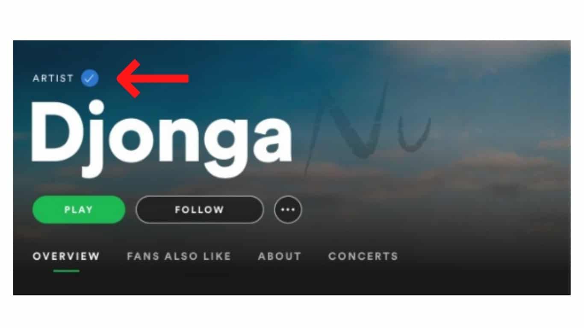Select the Overview tab

click(x=66, y=256)
